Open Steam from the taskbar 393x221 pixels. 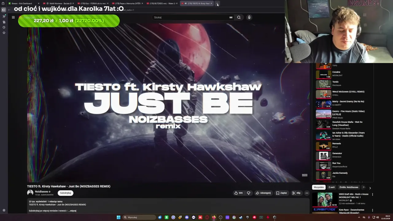[x=241, y=217]
